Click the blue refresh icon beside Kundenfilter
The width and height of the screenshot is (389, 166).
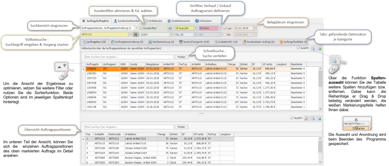170,28
